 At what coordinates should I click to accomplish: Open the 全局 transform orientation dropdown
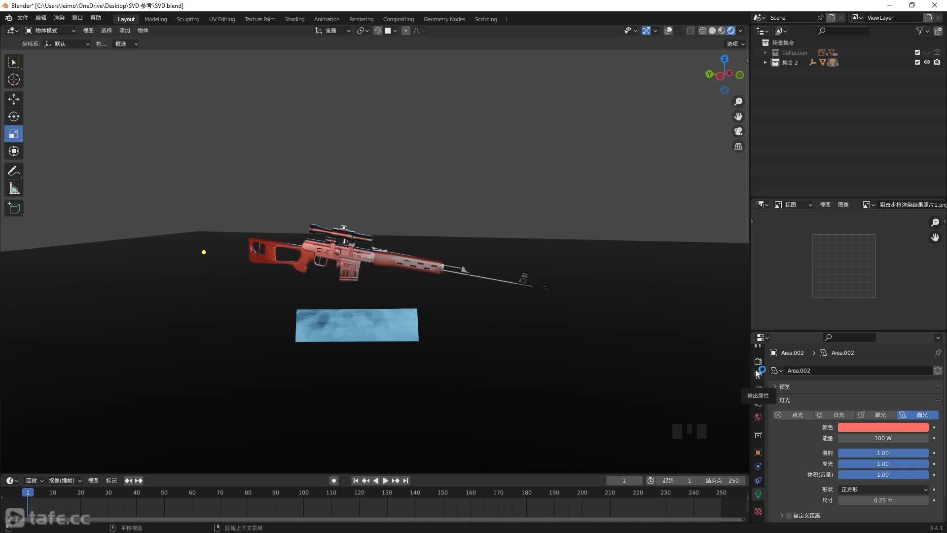[x=333, y=31]
